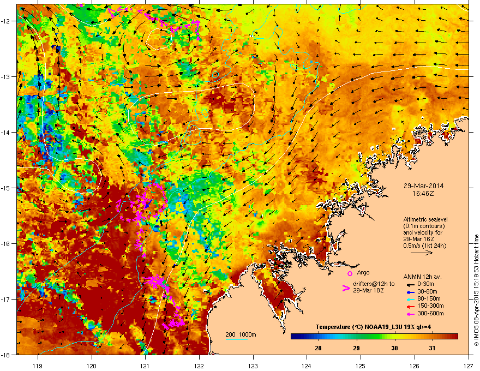Select the magenta 300-600m arrow legend symbol
Viewport: 480px width, 371px height.
410,314
